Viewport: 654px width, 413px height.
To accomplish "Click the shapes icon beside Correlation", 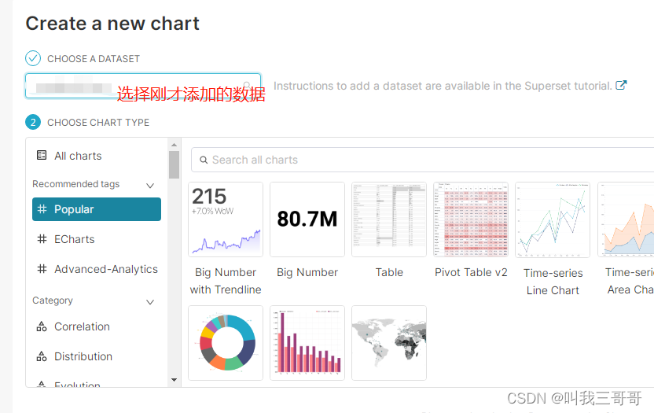I will pos(42,326).
